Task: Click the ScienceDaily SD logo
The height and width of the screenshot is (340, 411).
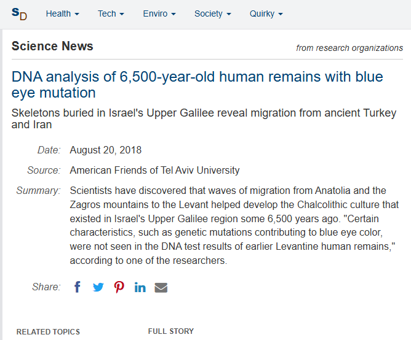Action: tap(20, 14)
